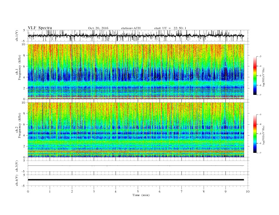This screenshot has width=279, height=215.
Task: Click the "8" kHz tick on ch.1 spectrogram axis
Action: point(24,56)
